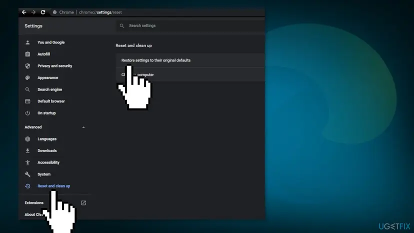Open the Autofill settings
The height and width of the screenshot is (233, 414).
(43, 54)
